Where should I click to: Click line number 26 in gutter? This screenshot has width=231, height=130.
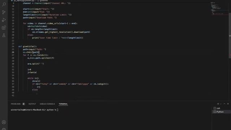(x=13, y=52)
